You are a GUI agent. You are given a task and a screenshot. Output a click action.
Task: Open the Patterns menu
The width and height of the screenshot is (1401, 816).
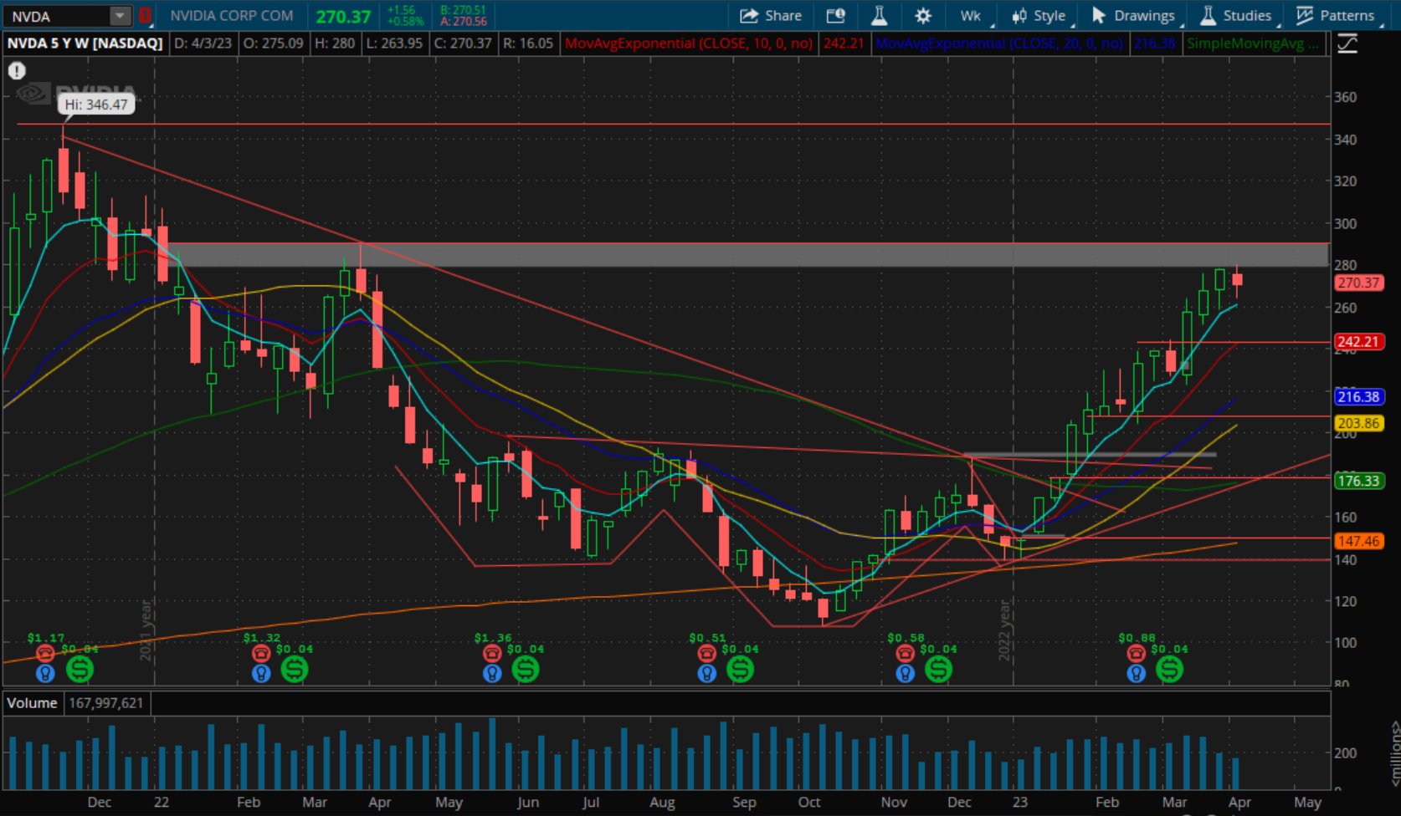[x=1337, y=16]
